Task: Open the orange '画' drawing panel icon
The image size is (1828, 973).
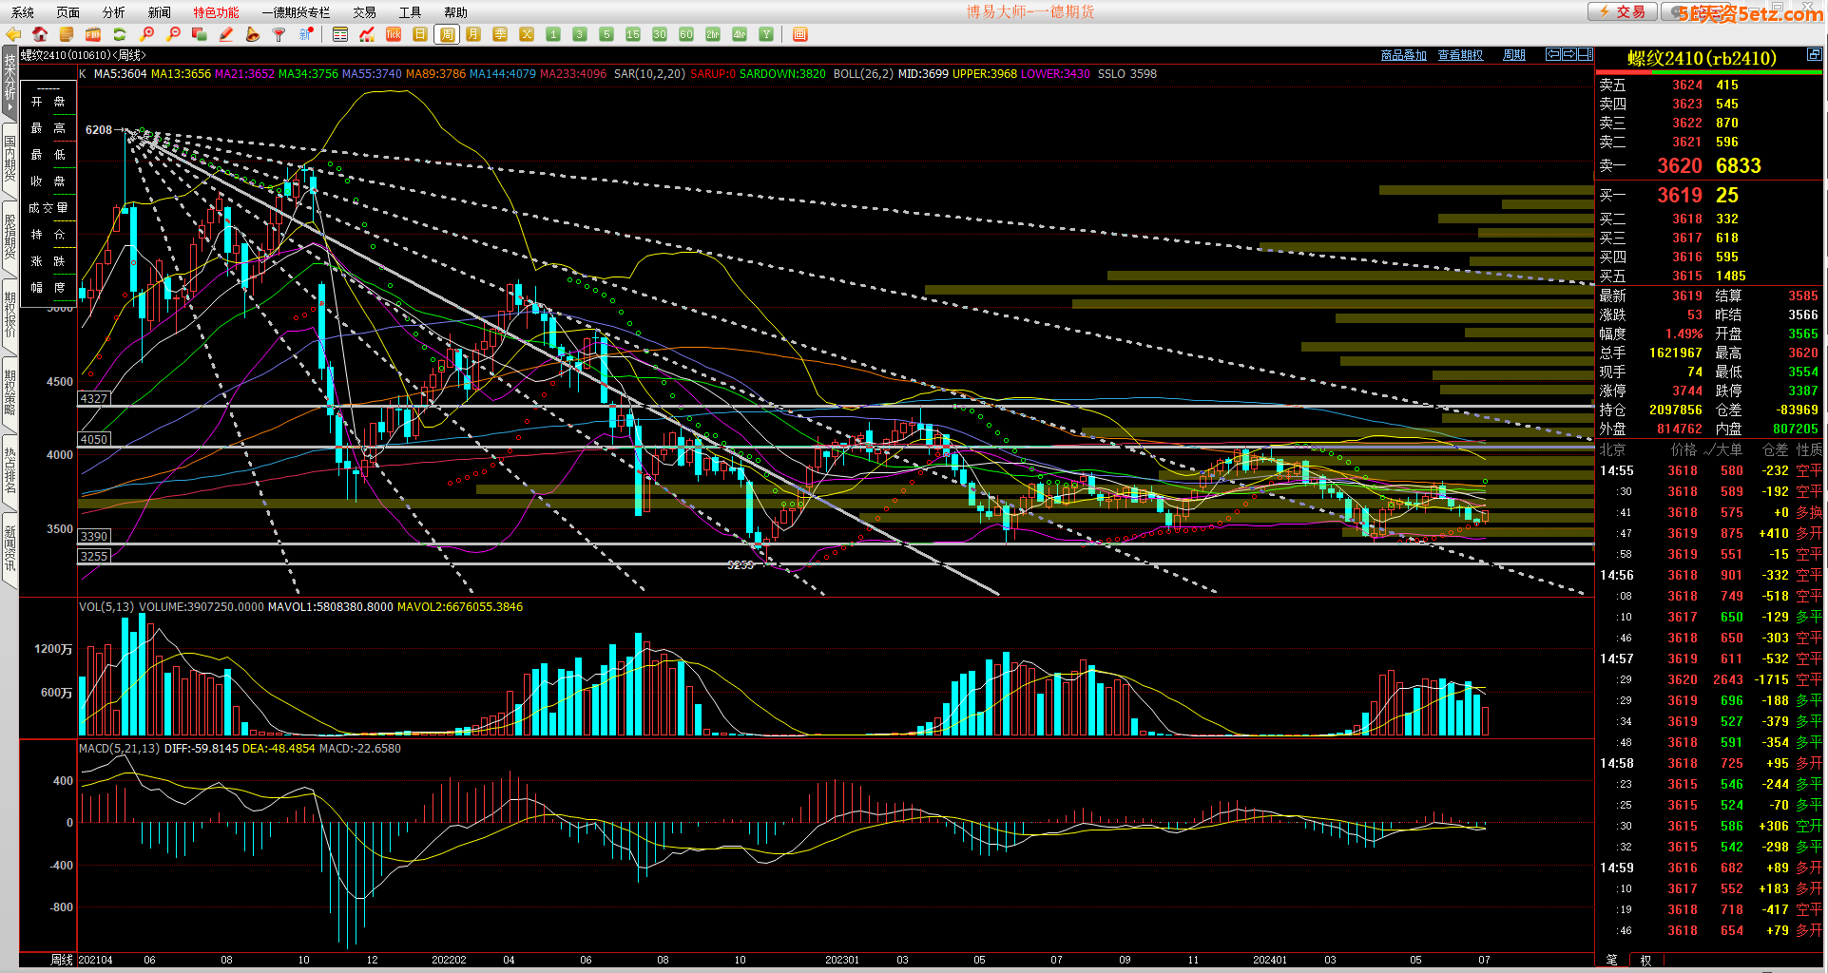Action: click(x=800, y=34)
